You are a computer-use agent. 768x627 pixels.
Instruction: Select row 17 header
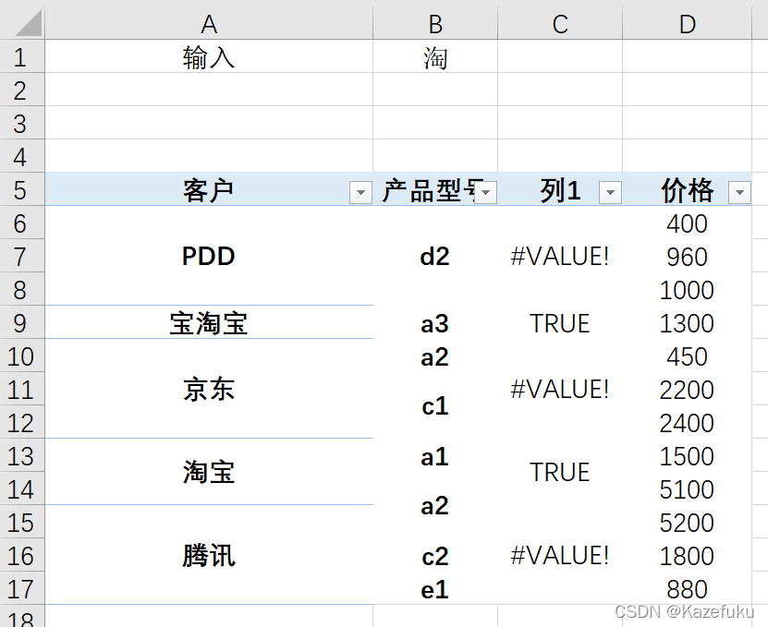(x=22, y=588)
